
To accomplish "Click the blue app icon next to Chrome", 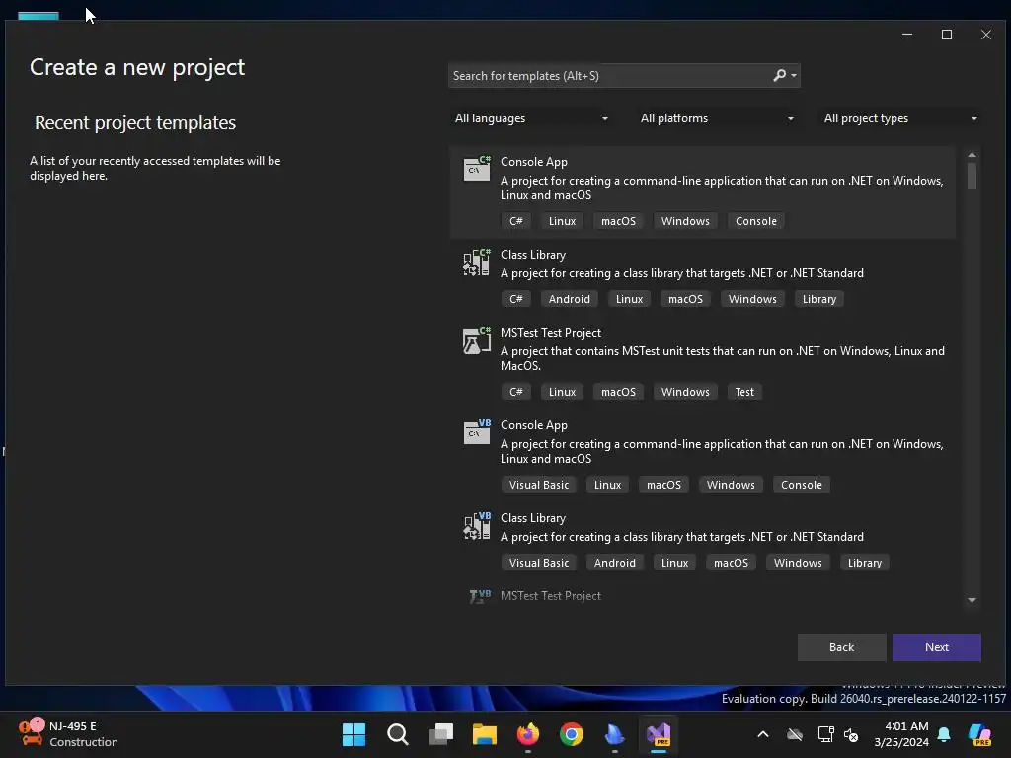I will pos(614,734).
